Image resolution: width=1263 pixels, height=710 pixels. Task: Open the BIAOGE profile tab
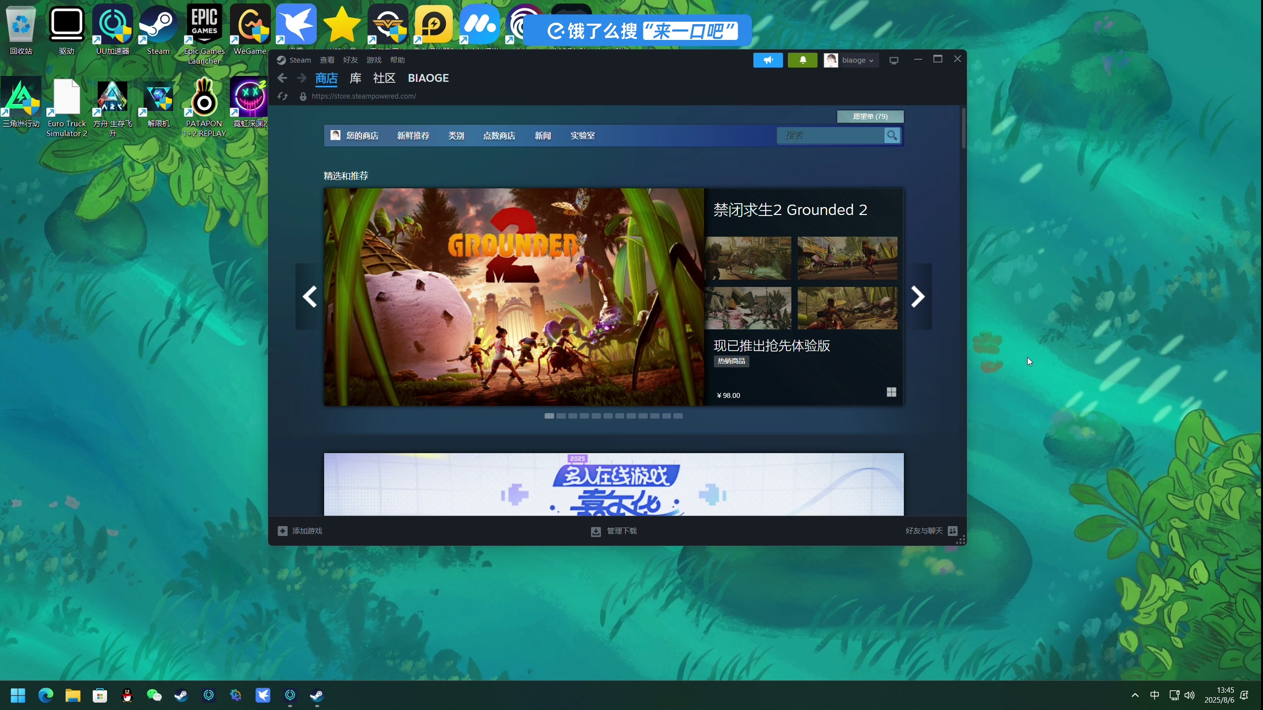(x=428, y=78)
